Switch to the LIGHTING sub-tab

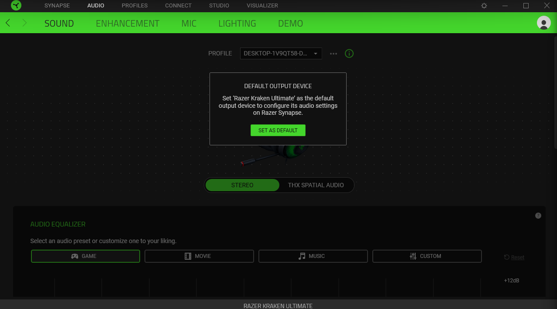[237, 24]
